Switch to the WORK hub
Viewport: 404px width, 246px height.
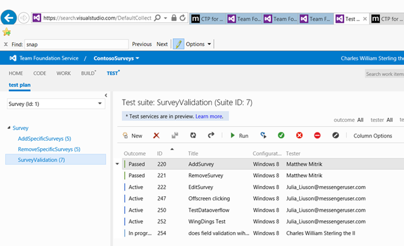coord(64,73)
